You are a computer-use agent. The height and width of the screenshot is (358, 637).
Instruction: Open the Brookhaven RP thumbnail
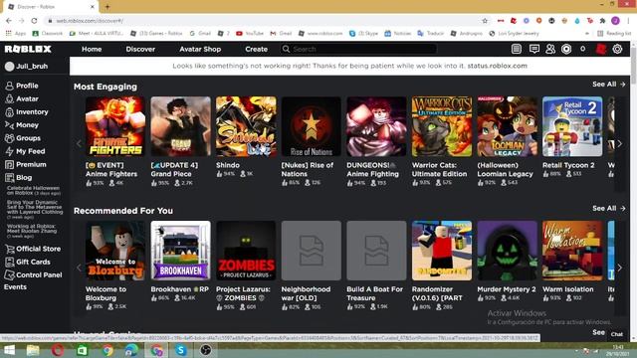(x=181, y=251)
